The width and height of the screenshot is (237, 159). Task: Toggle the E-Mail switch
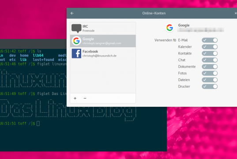(210, 40)
